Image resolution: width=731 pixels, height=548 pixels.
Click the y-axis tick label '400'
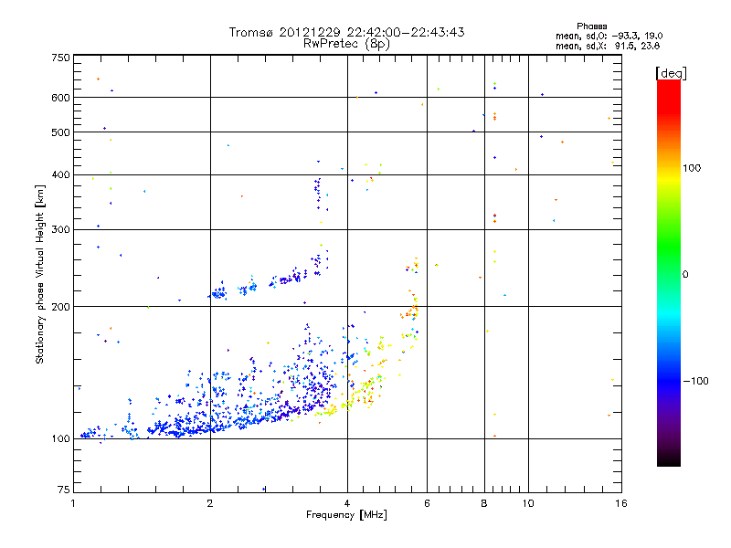[x=60, y=174]
